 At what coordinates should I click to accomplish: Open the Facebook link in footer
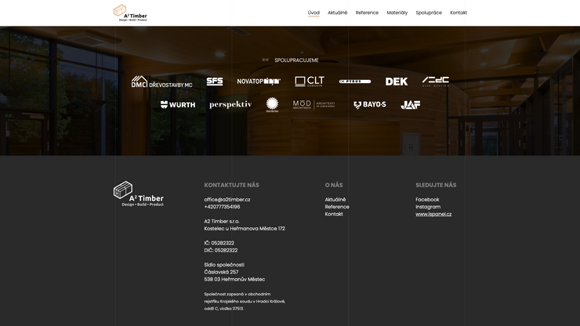point(427,200)
